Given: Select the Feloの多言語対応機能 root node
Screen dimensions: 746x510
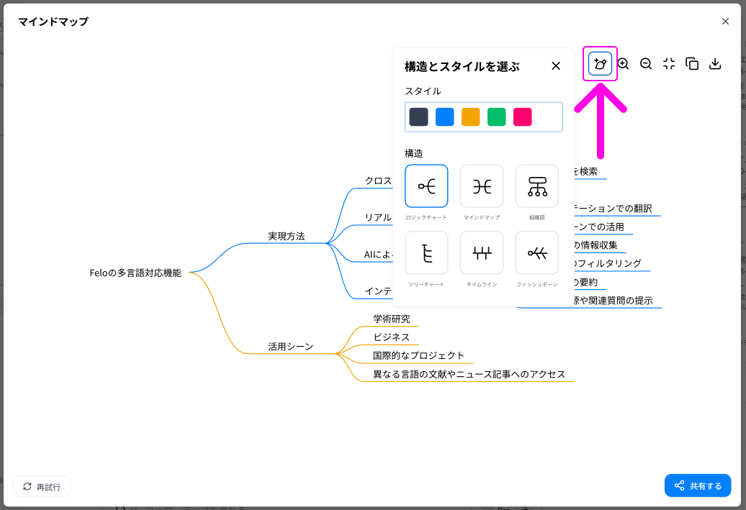Looking at the screenshot, I should (135, 273).
